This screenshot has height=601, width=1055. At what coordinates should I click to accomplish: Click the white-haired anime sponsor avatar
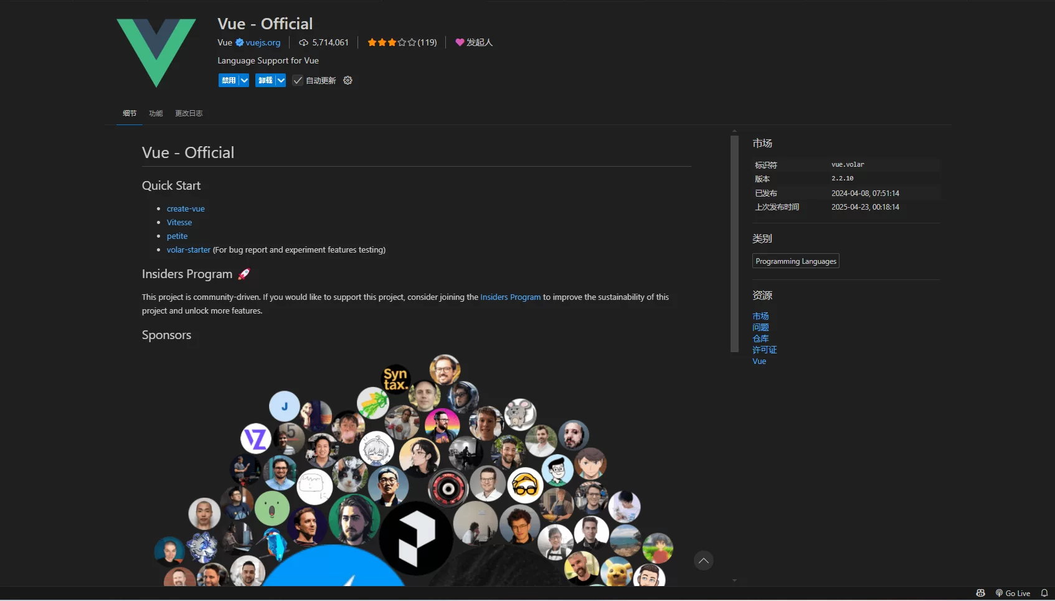377,449
